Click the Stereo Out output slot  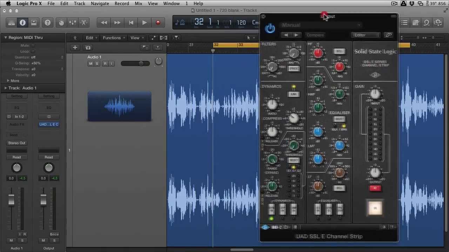[x=16, y=143]
